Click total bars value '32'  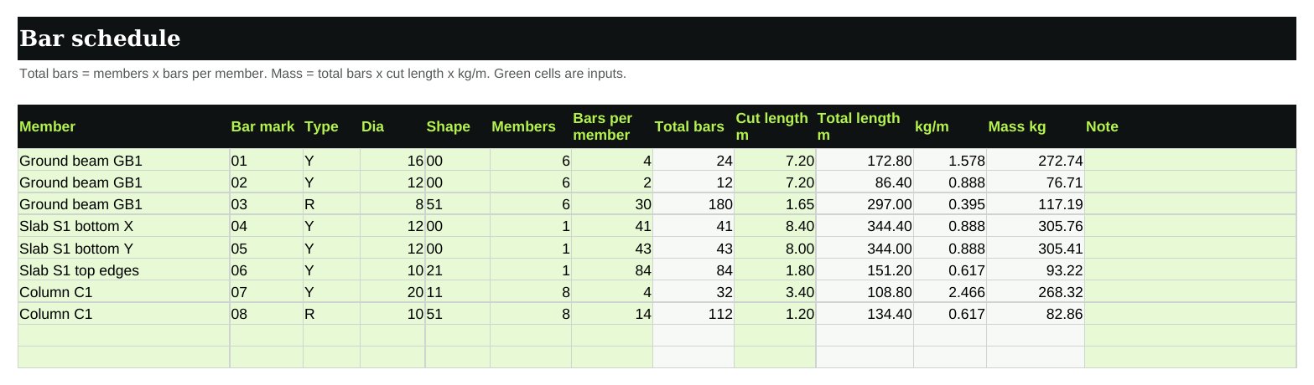click(693, 291)
